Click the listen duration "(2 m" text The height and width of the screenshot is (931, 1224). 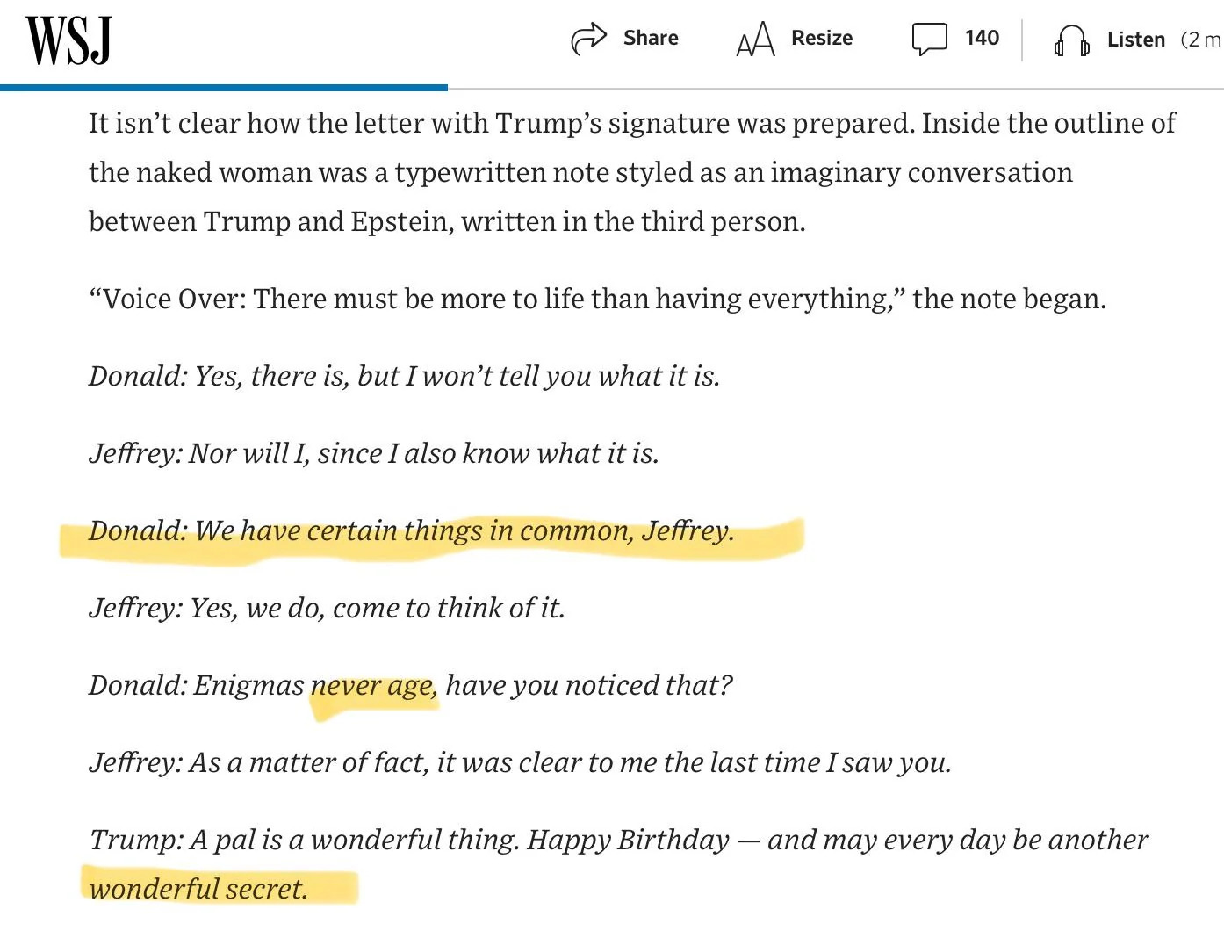click(x=1201, y=40)
